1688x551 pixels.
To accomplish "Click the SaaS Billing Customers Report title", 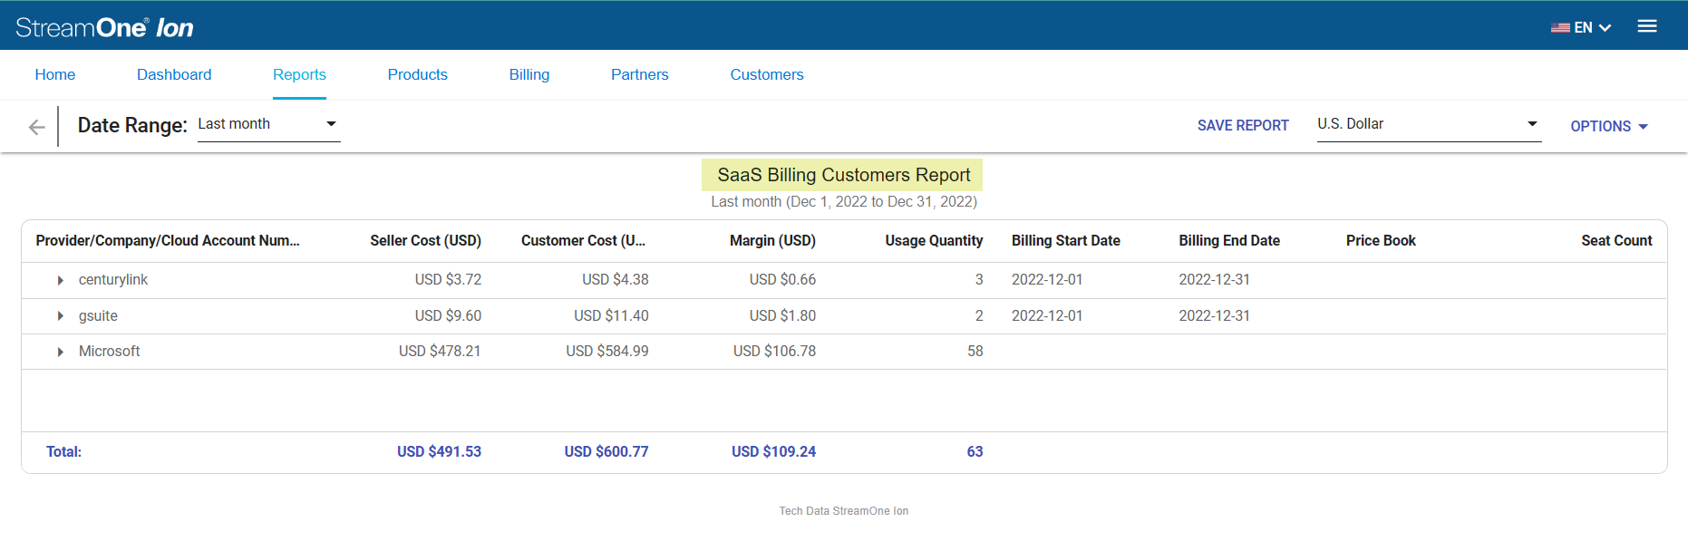I will coord(843,175).
